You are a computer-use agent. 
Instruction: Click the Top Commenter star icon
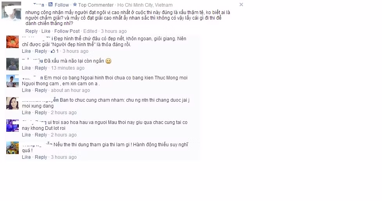75,4
